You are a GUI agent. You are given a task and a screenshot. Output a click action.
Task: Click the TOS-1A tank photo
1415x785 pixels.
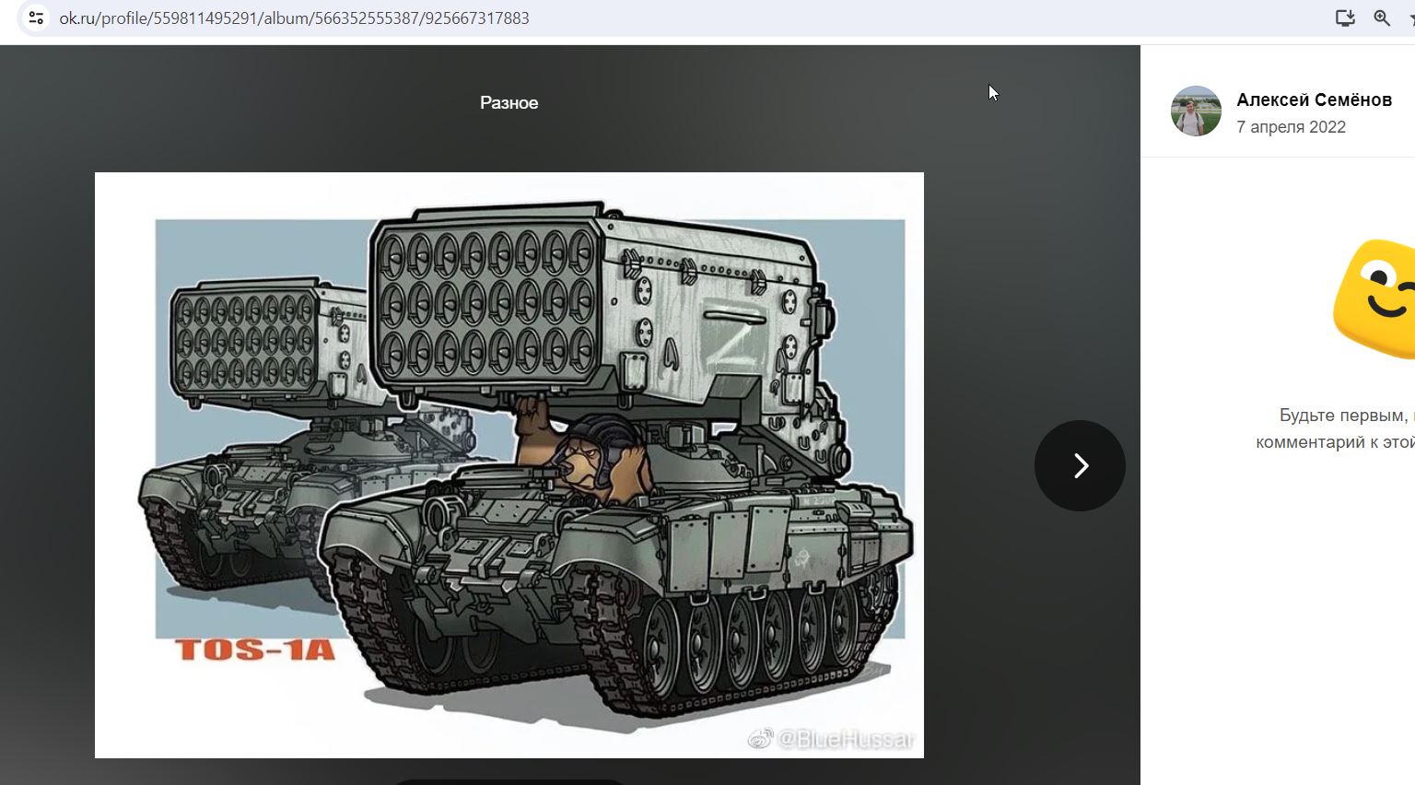pyautogui.click(x=509, y=465)
